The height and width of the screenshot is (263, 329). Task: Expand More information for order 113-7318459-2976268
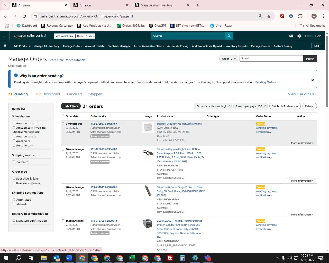pyautogui.click(x=301, y=214)
